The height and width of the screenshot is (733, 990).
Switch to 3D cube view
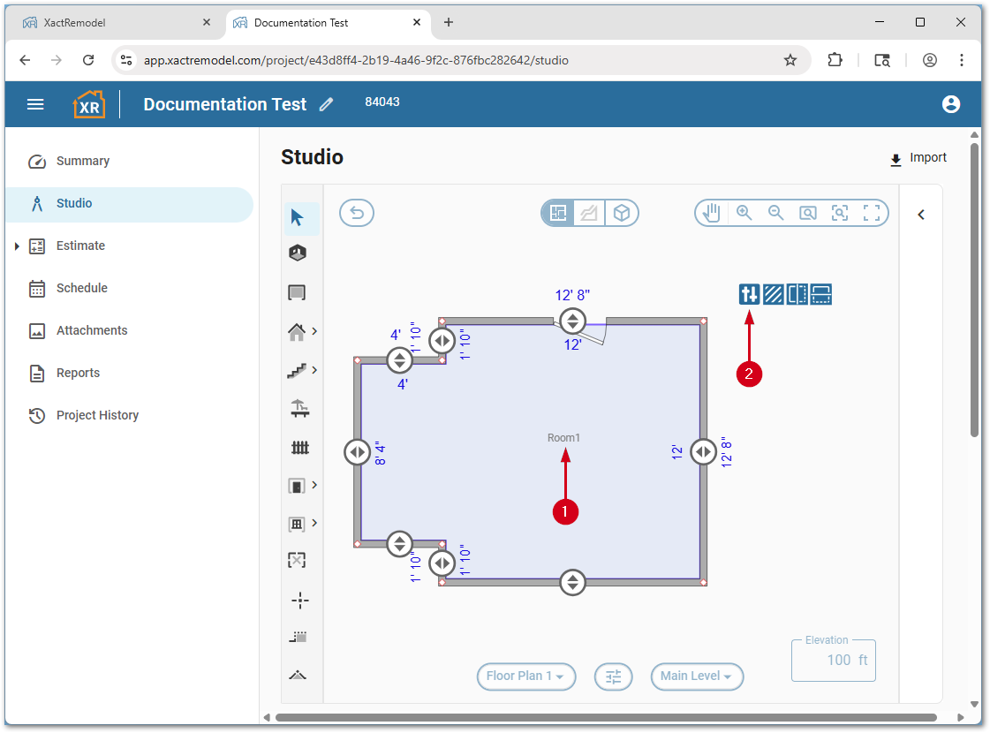pos(622,213)
